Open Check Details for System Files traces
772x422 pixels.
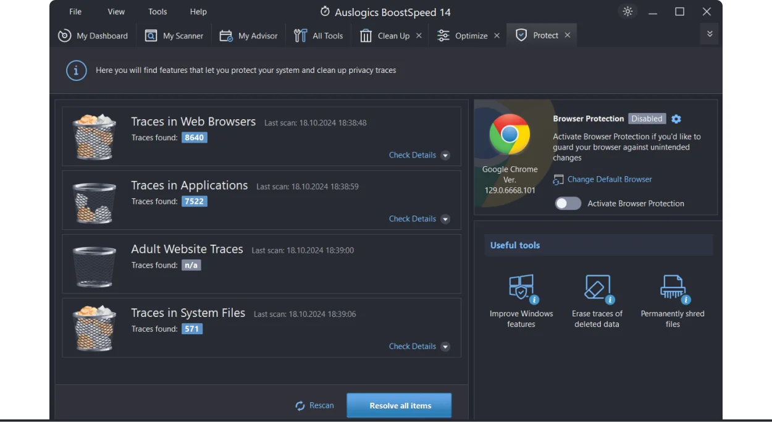(413, 346)
